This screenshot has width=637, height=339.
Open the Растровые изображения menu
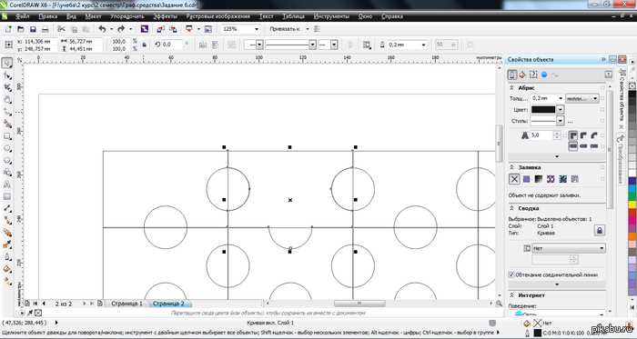click(218, 16)
